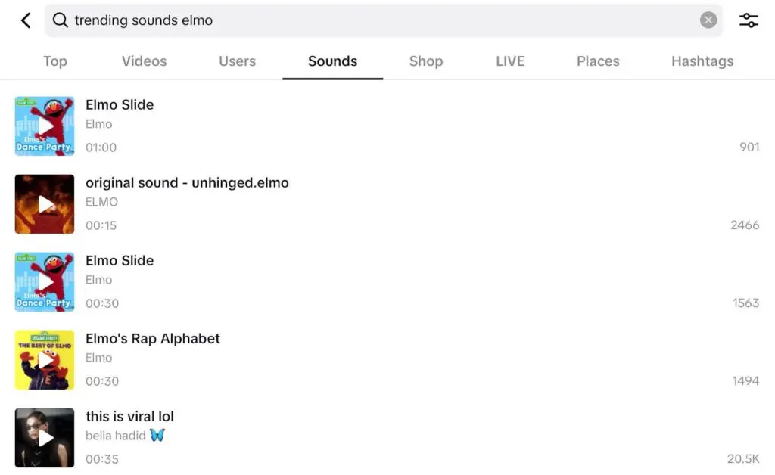This screenshot has width=775, height=475.
Task: Tap the back arrow to leave search results
Action: coord(25,20)
